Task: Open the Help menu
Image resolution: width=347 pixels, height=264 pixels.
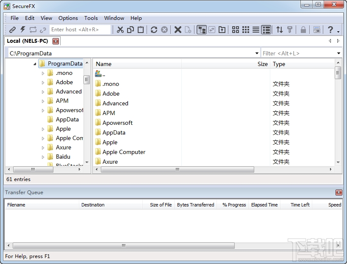Action: 136,18
